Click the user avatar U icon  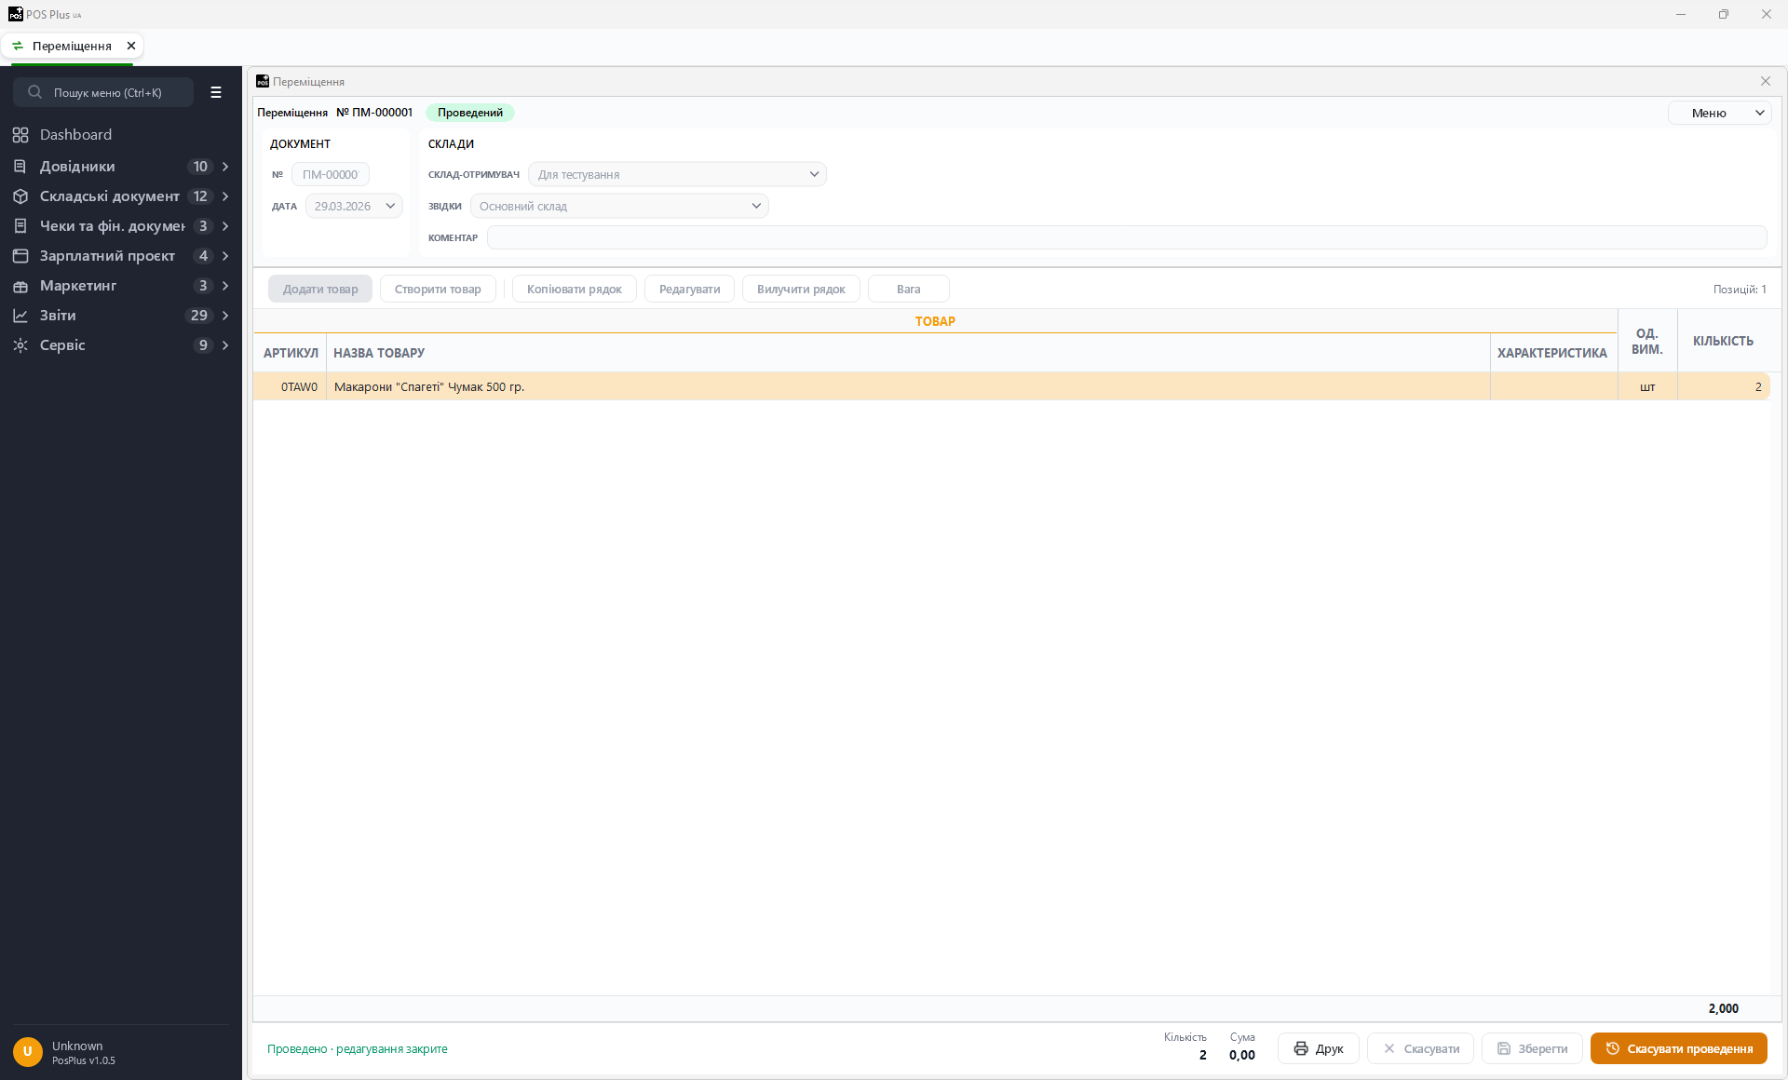28,1052
